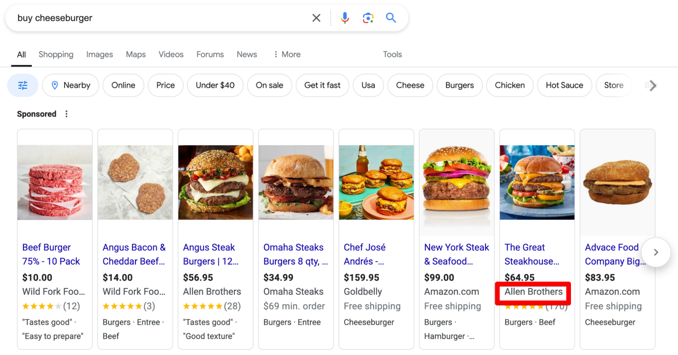The height and width of the screenshot is (355, 678).
Task: Clear the search query with the X
Action: click(316, 18)
